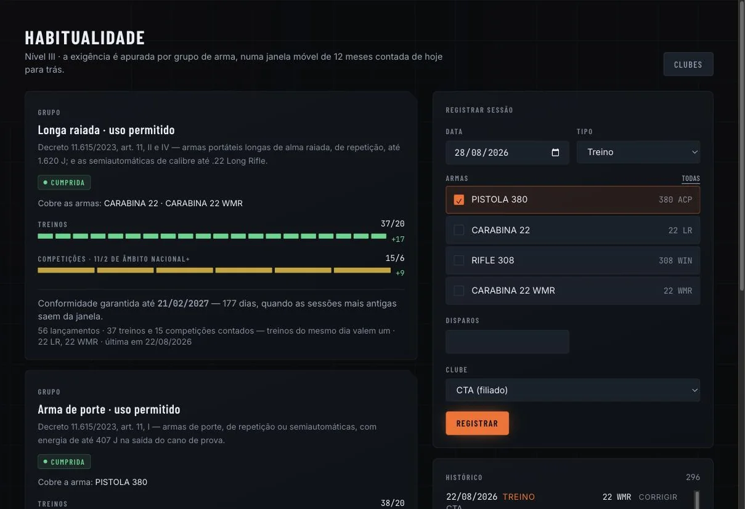Click "Cobre as armas: CARABINA 22" line
Screen dimensions: 745x509
(140, 203)
